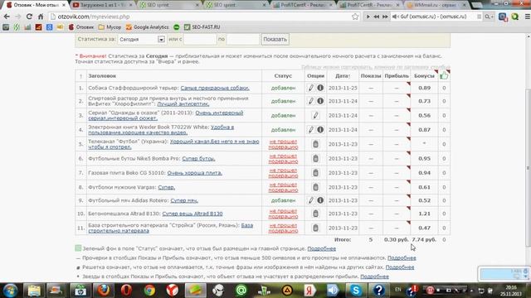Open info icon for the Staffordshire terrier review

tap(320, 88)
